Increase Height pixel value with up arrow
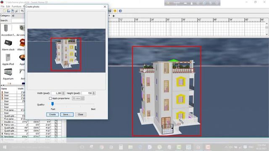Viewport: 269px width, 151px height. point(94,92)
